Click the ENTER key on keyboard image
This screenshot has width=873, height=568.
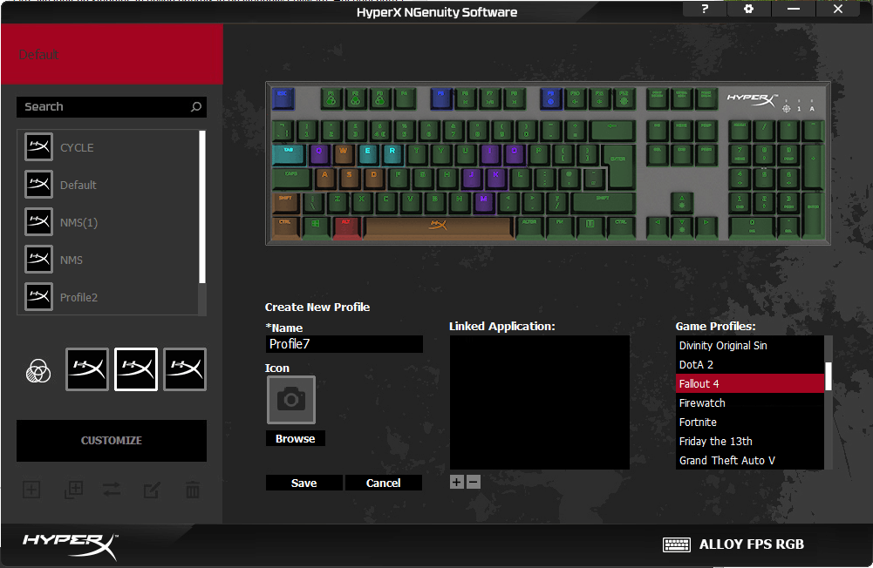(x=619, y=166)
